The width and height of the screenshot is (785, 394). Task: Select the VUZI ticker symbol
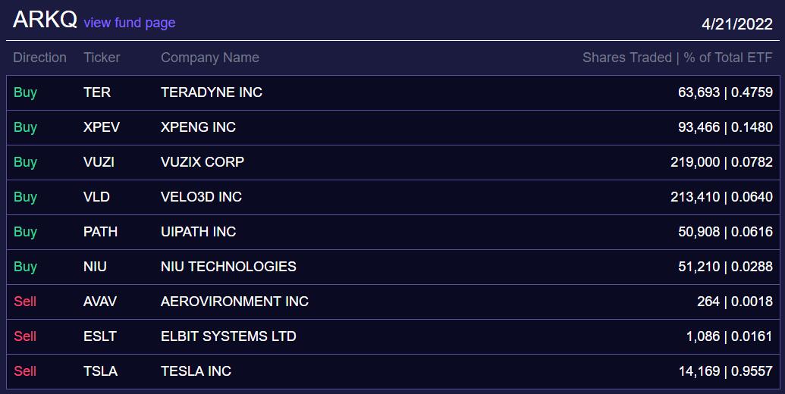pyautogui.click(x=99, y=162)
